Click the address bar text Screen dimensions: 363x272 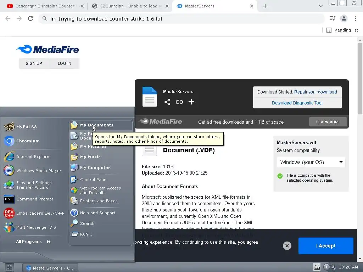(106, 19)
